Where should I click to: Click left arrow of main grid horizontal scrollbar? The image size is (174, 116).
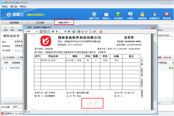click(x=2, y=103)
